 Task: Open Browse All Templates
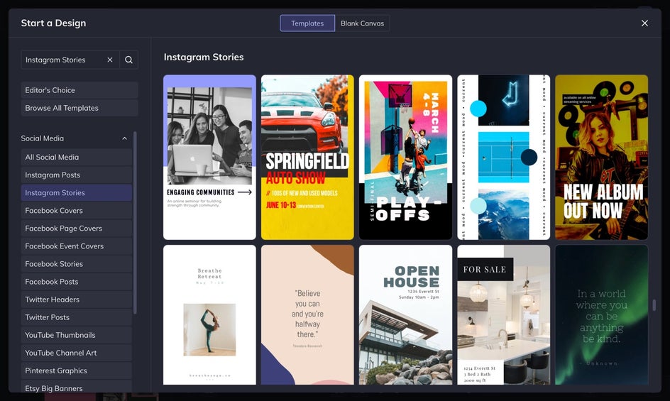click(x=79, y=108)
